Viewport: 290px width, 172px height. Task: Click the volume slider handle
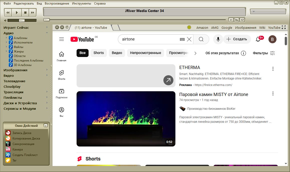pyautogui.click(x=22, y=20)
